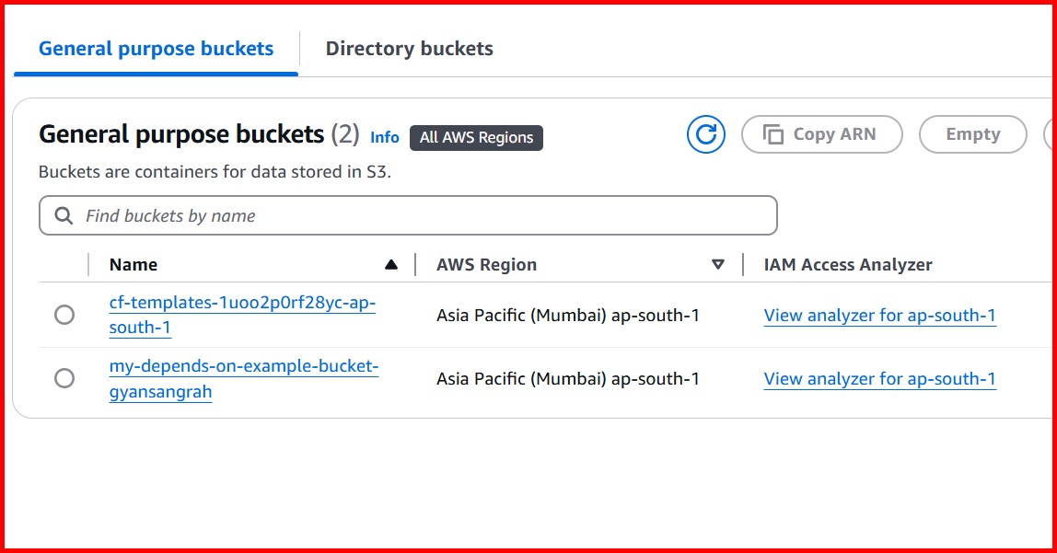Select the cf-templates bucket radio button
1057x553 pixels.
pos(64,315)
